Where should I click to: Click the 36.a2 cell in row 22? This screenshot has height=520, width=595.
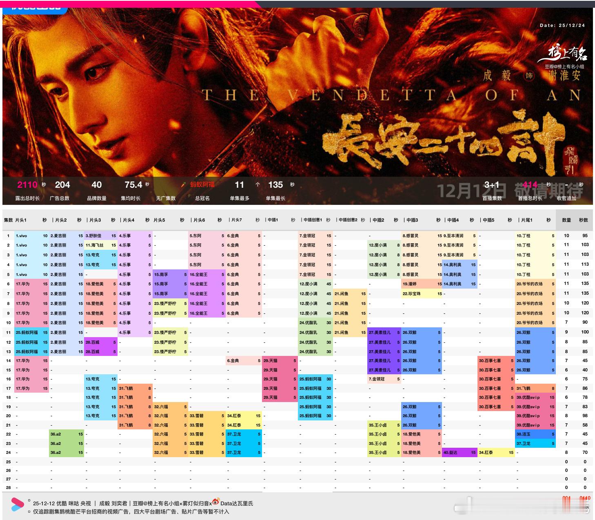67,434
